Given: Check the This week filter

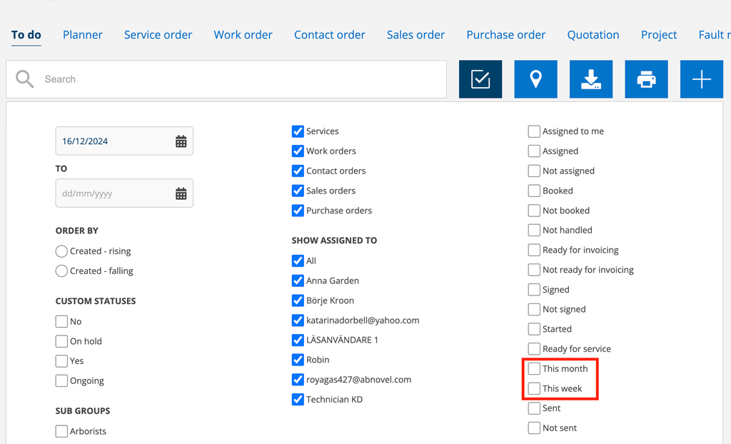Looking at the screenshot, I should [534, 388].
